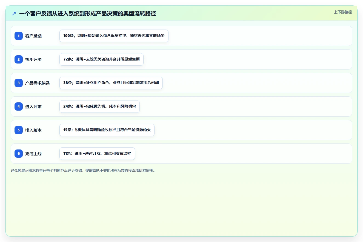363x242 pixels.
Task: Click the 客户反馈 step label
Action: point(33,36)
